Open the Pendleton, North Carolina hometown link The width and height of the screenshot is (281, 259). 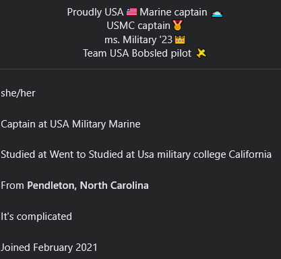tap(88, 185)
